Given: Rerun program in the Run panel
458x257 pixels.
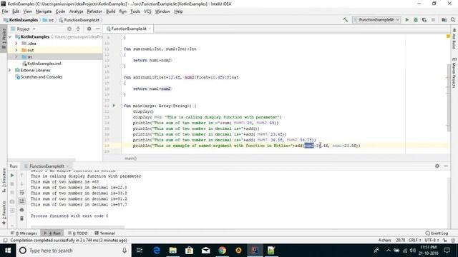Looking at the screenshot, I should (12, 176).
